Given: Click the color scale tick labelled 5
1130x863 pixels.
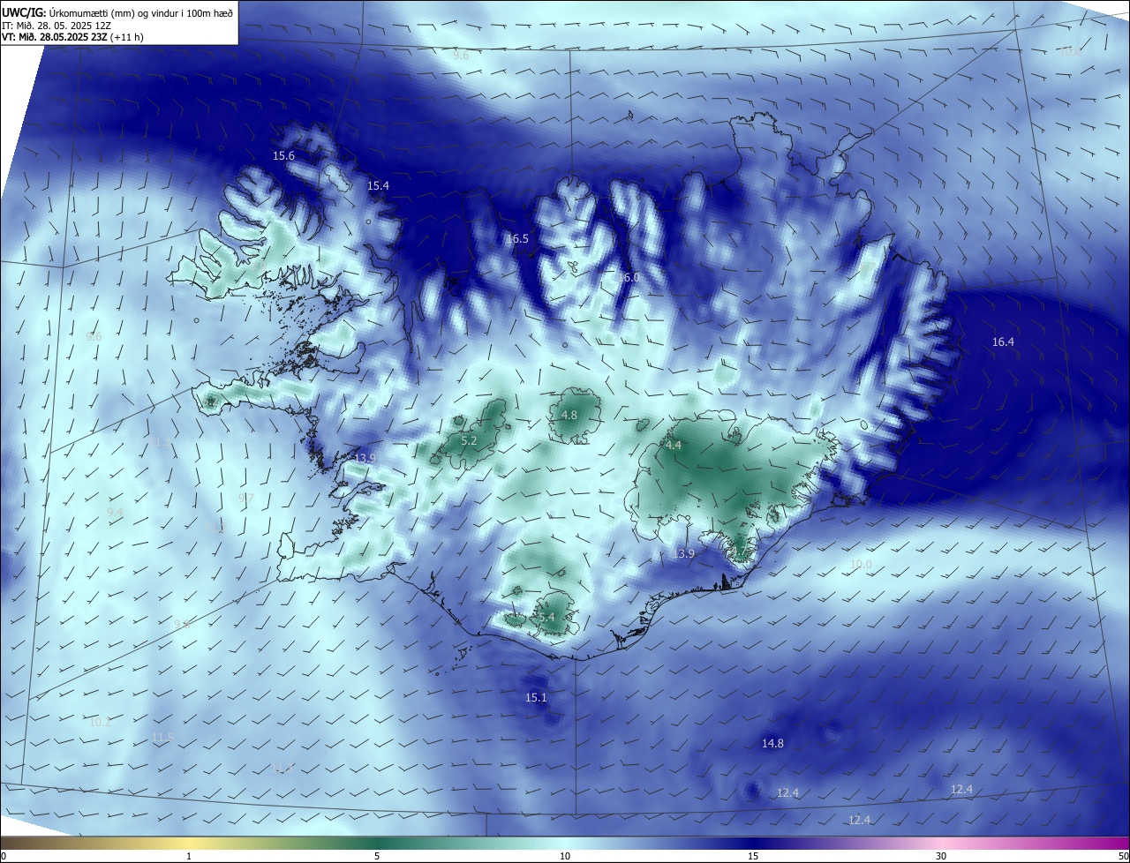Looking at the screenshot, I should point(377,856).
